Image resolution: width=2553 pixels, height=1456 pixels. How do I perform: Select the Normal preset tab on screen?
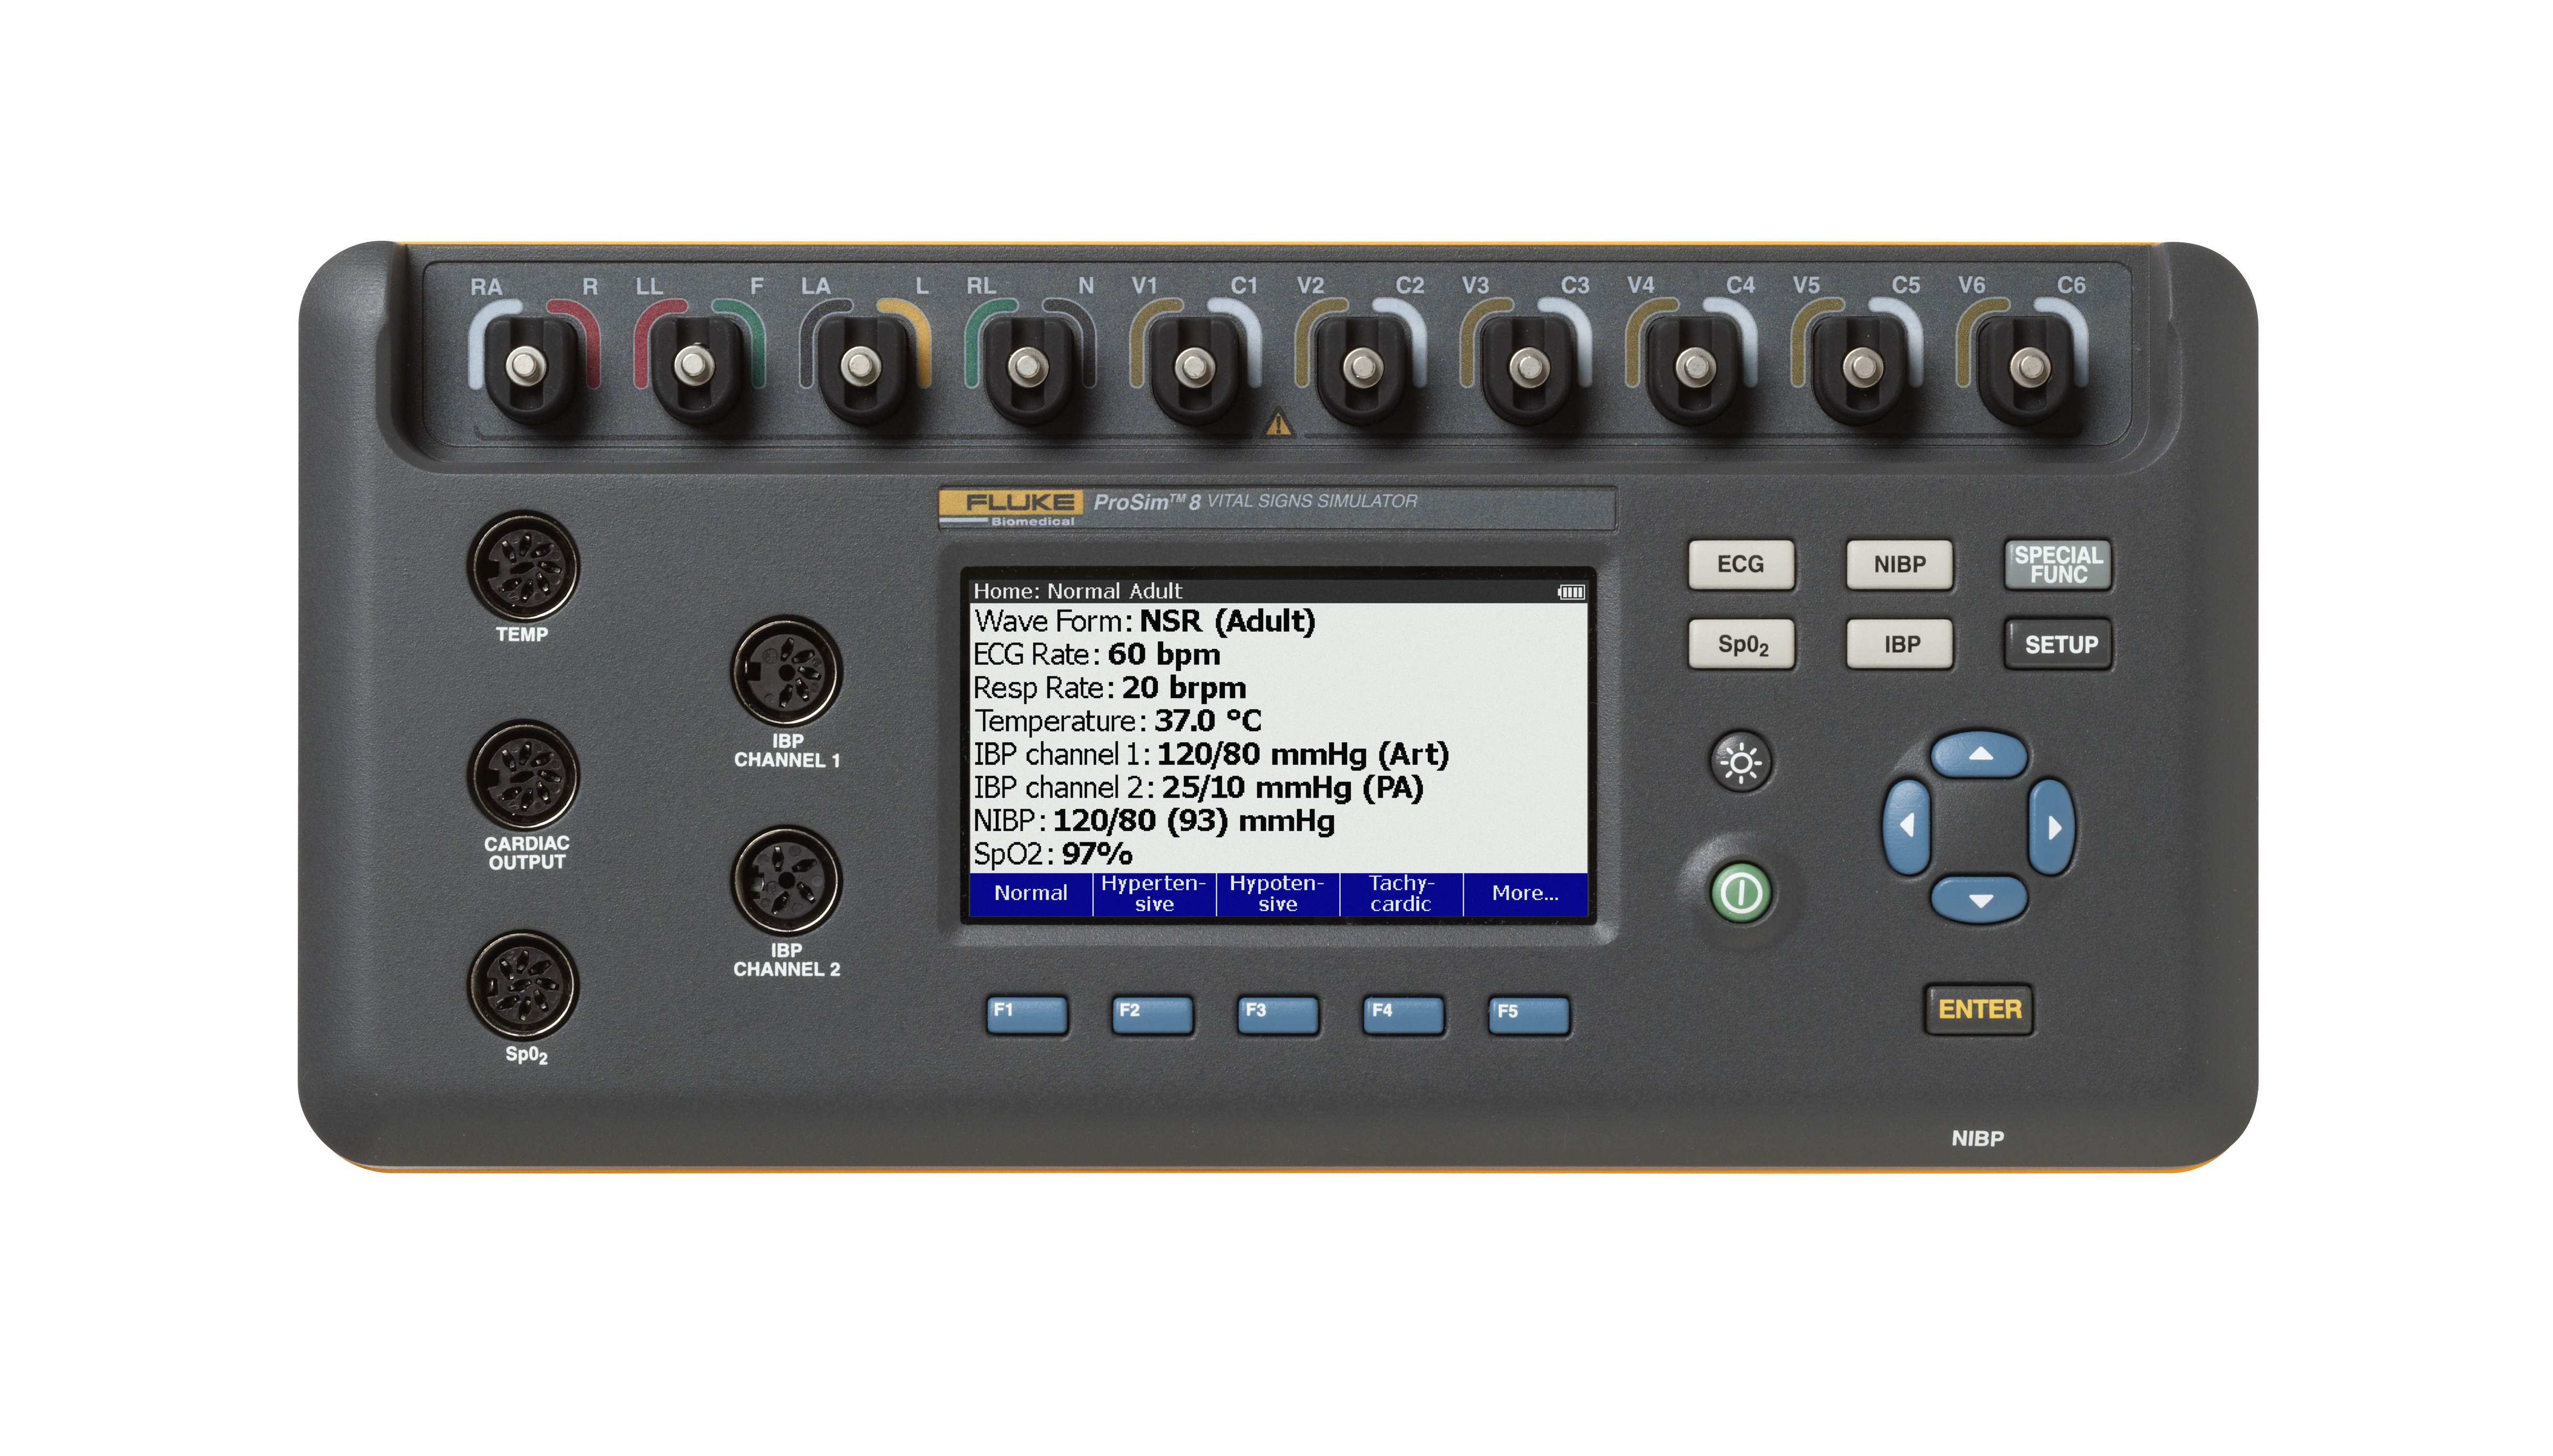tap(1030, 894)
